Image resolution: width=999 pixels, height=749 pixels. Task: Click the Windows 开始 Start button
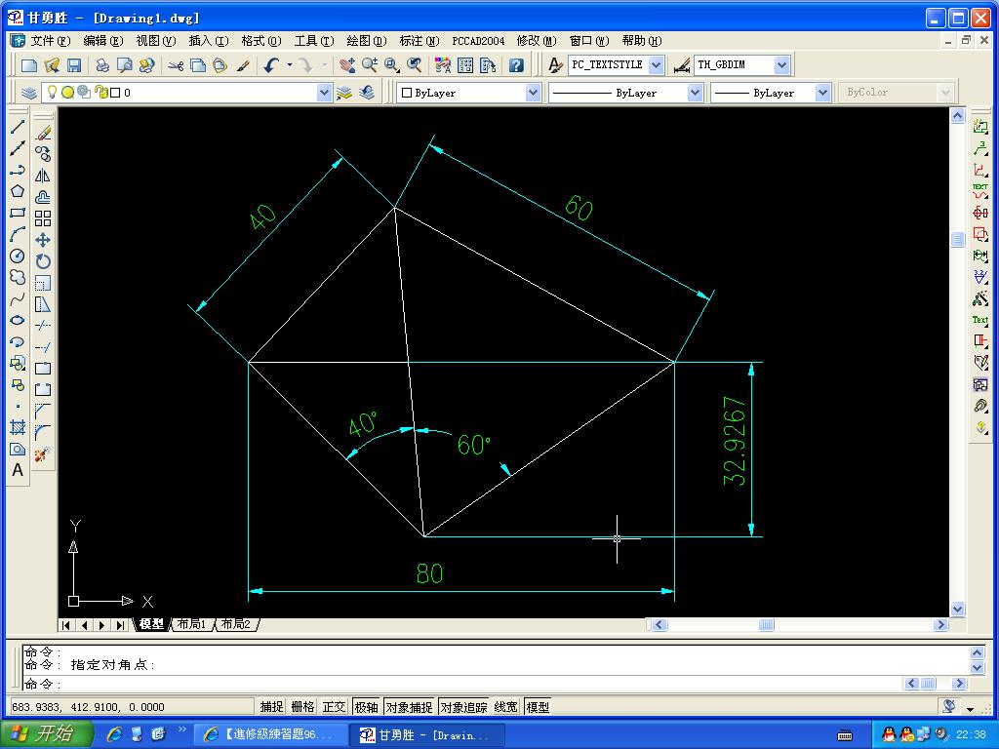(x=46, y=734)
